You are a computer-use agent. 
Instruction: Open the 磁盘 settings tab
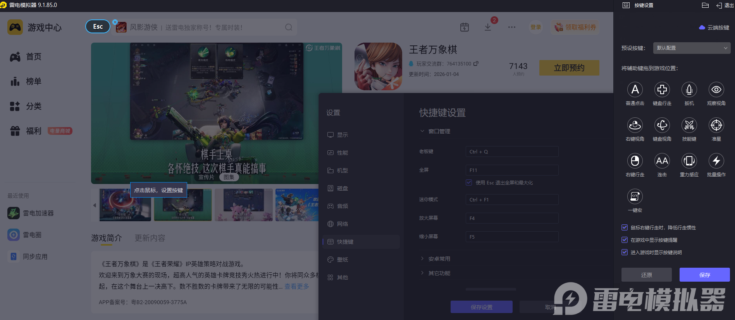(x=361, y=188)
